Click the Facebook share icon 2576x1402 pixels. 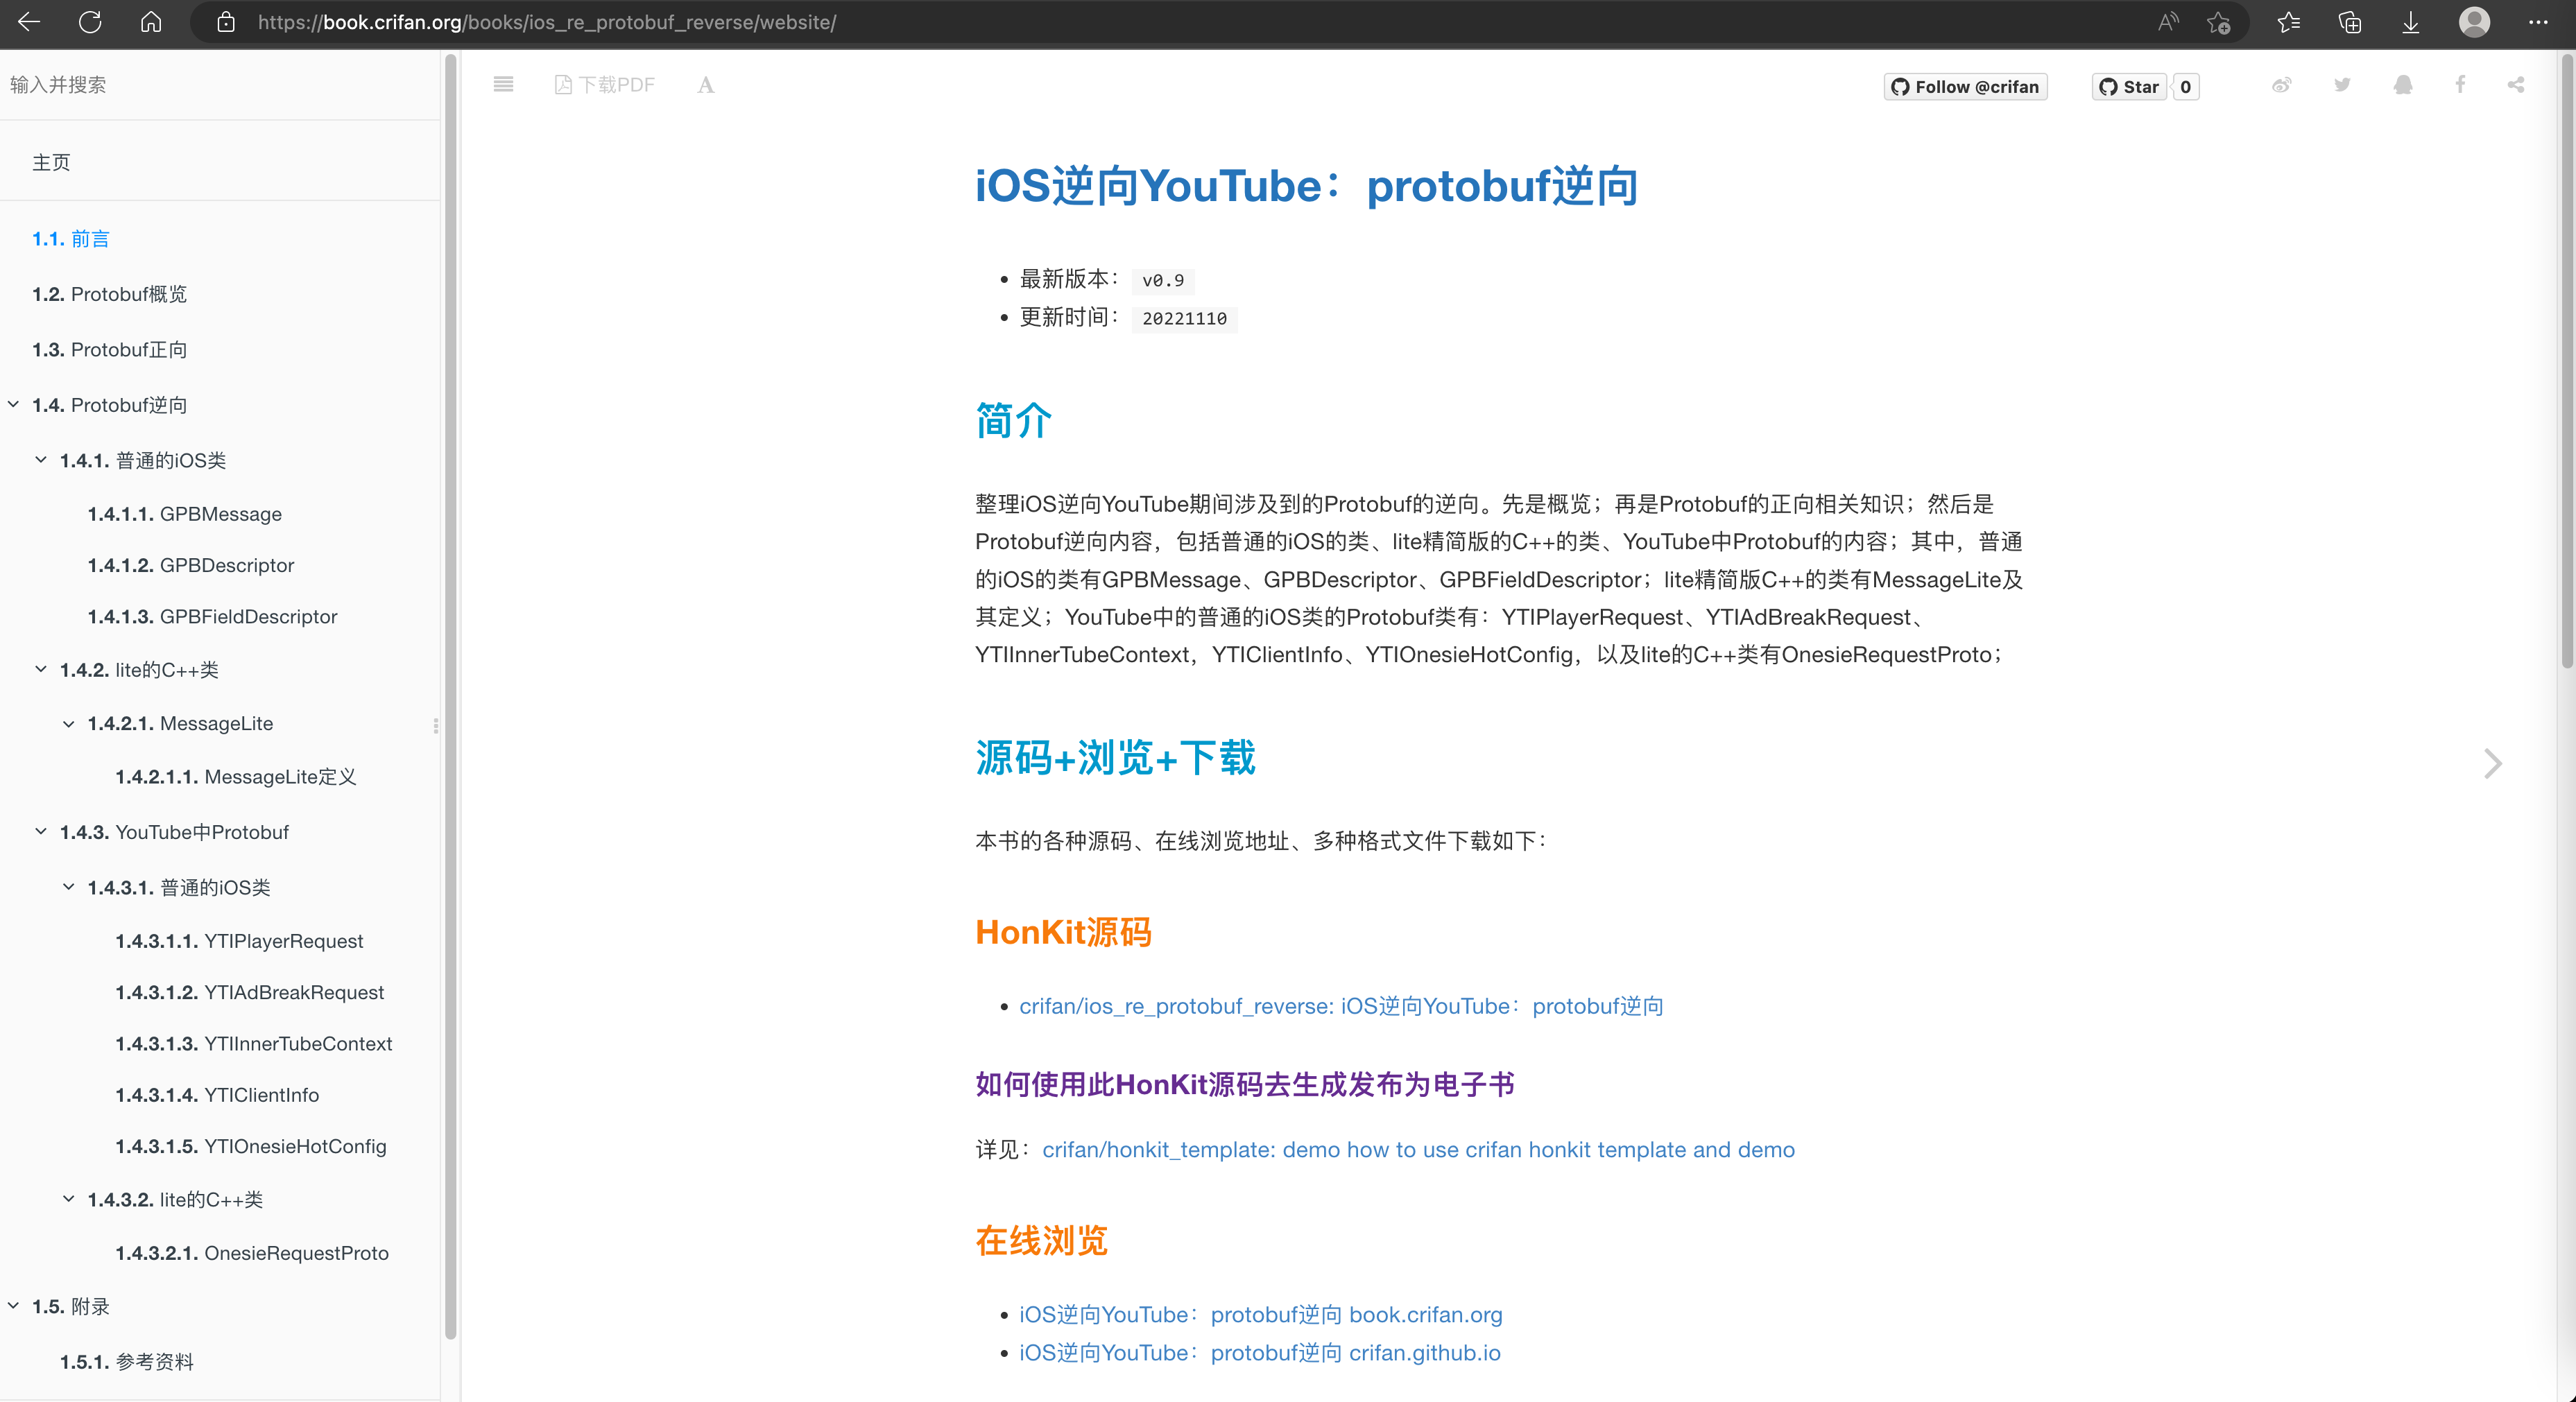(2460, 85)
